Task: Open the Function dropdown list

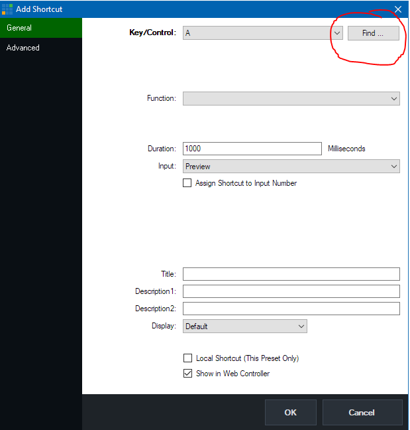Action: (x=291, y=98)
